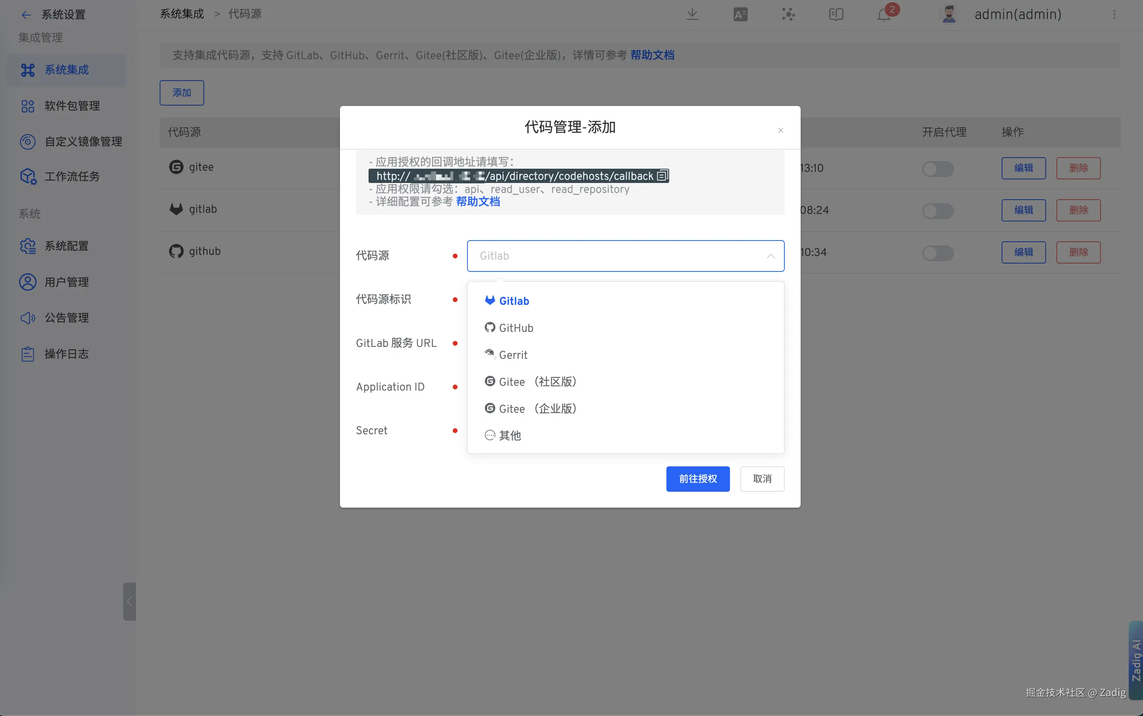Image resolution: width=1143 pixels, height=716 pixels.
Task: Click the back arrow beside 系统设置
Action: click(26, 15)
